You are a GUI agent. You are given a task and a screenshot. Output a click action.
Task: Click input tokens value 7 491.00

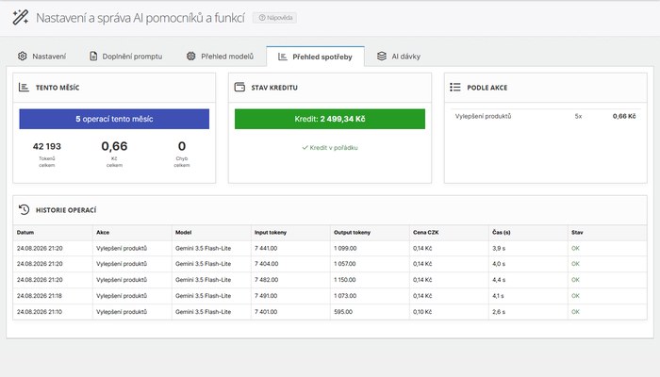coord(266,296)
